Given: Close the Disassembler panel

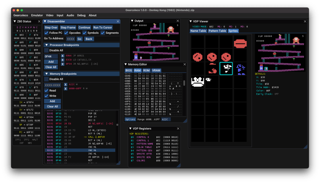Looking at the screenshot, I should (x=118, y=21).
